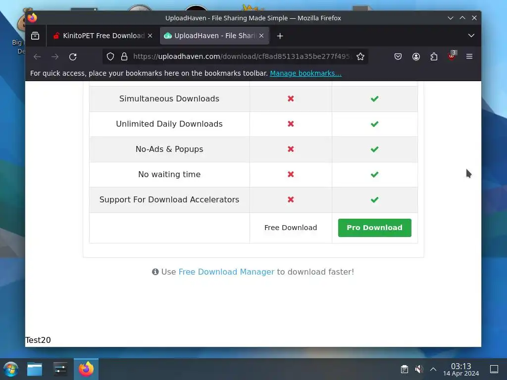The image size is (507, 380).
Task: Click the red X for Simultaneous Downloads
Action: click(x=291, y=98)
